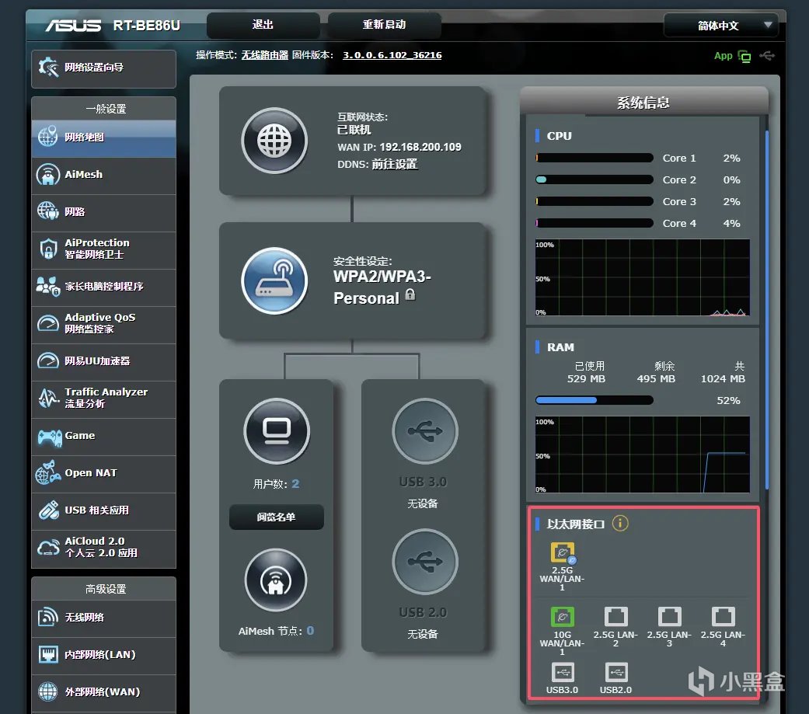The width and height of the screenshot is (809, 714).
Task: Click the 无线路由器 operation mode link
Action: coord(265,55)
